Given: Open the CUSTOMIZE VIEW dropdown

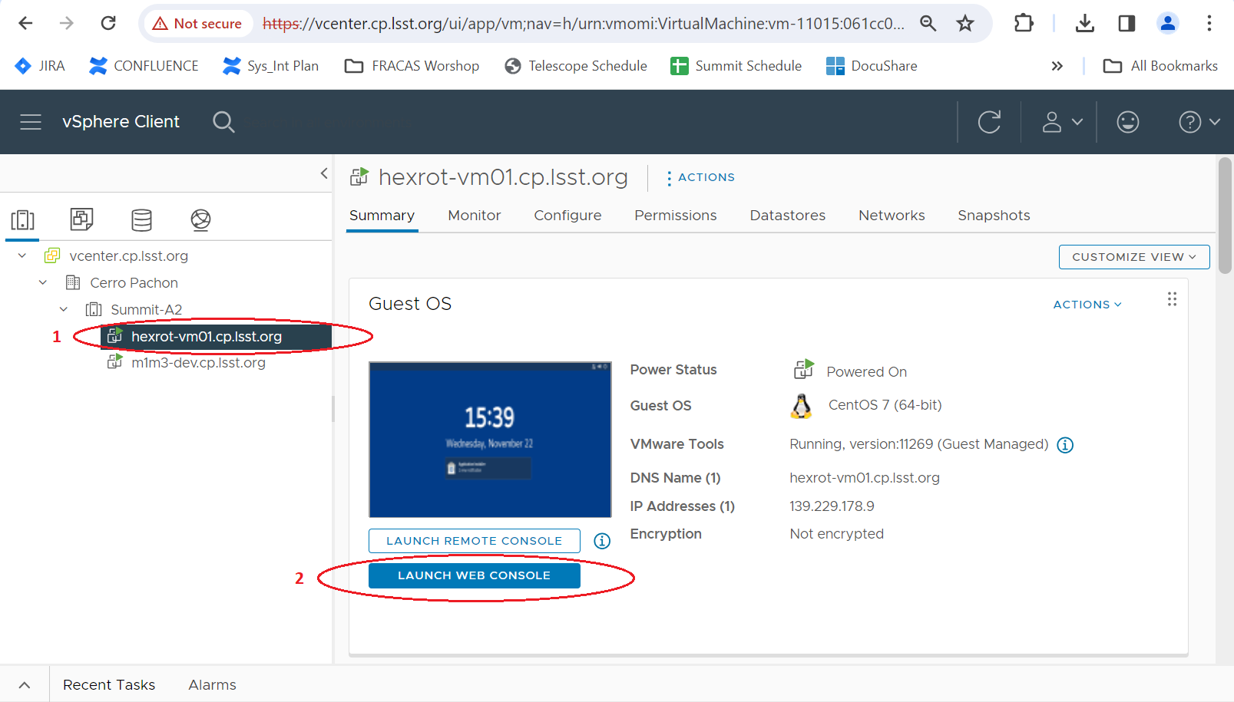Looking at the screenshot, I should (x=1134, y=257).
